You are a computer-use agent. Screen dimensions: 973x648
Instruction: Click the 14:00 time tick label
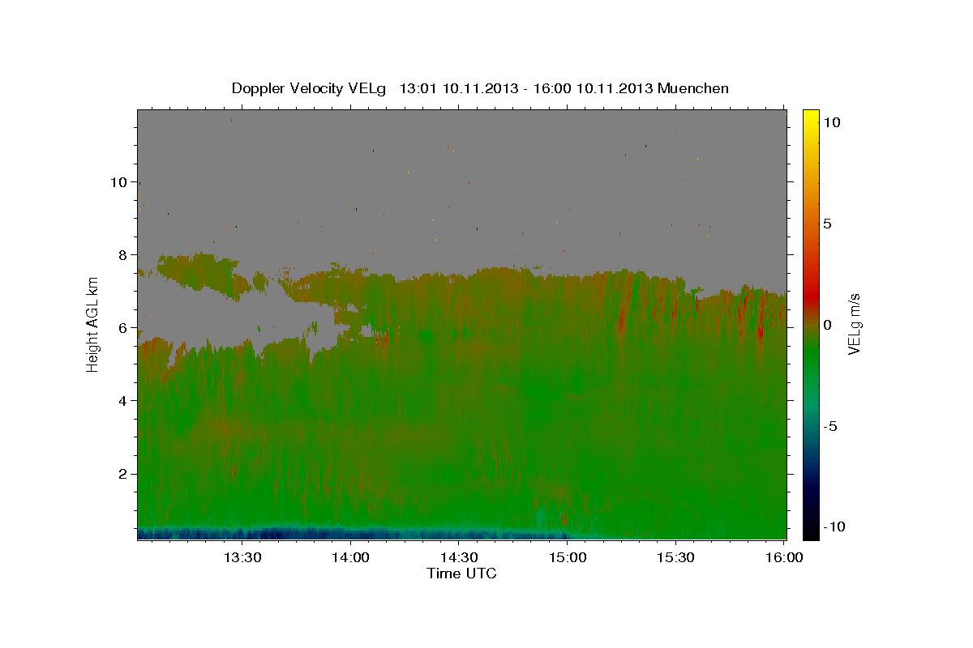tap(350, 557)
